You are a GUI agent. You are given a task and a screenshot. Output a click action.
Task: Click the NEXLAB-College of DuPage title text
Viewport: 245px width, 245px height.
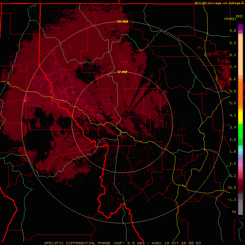pos(218,3)
